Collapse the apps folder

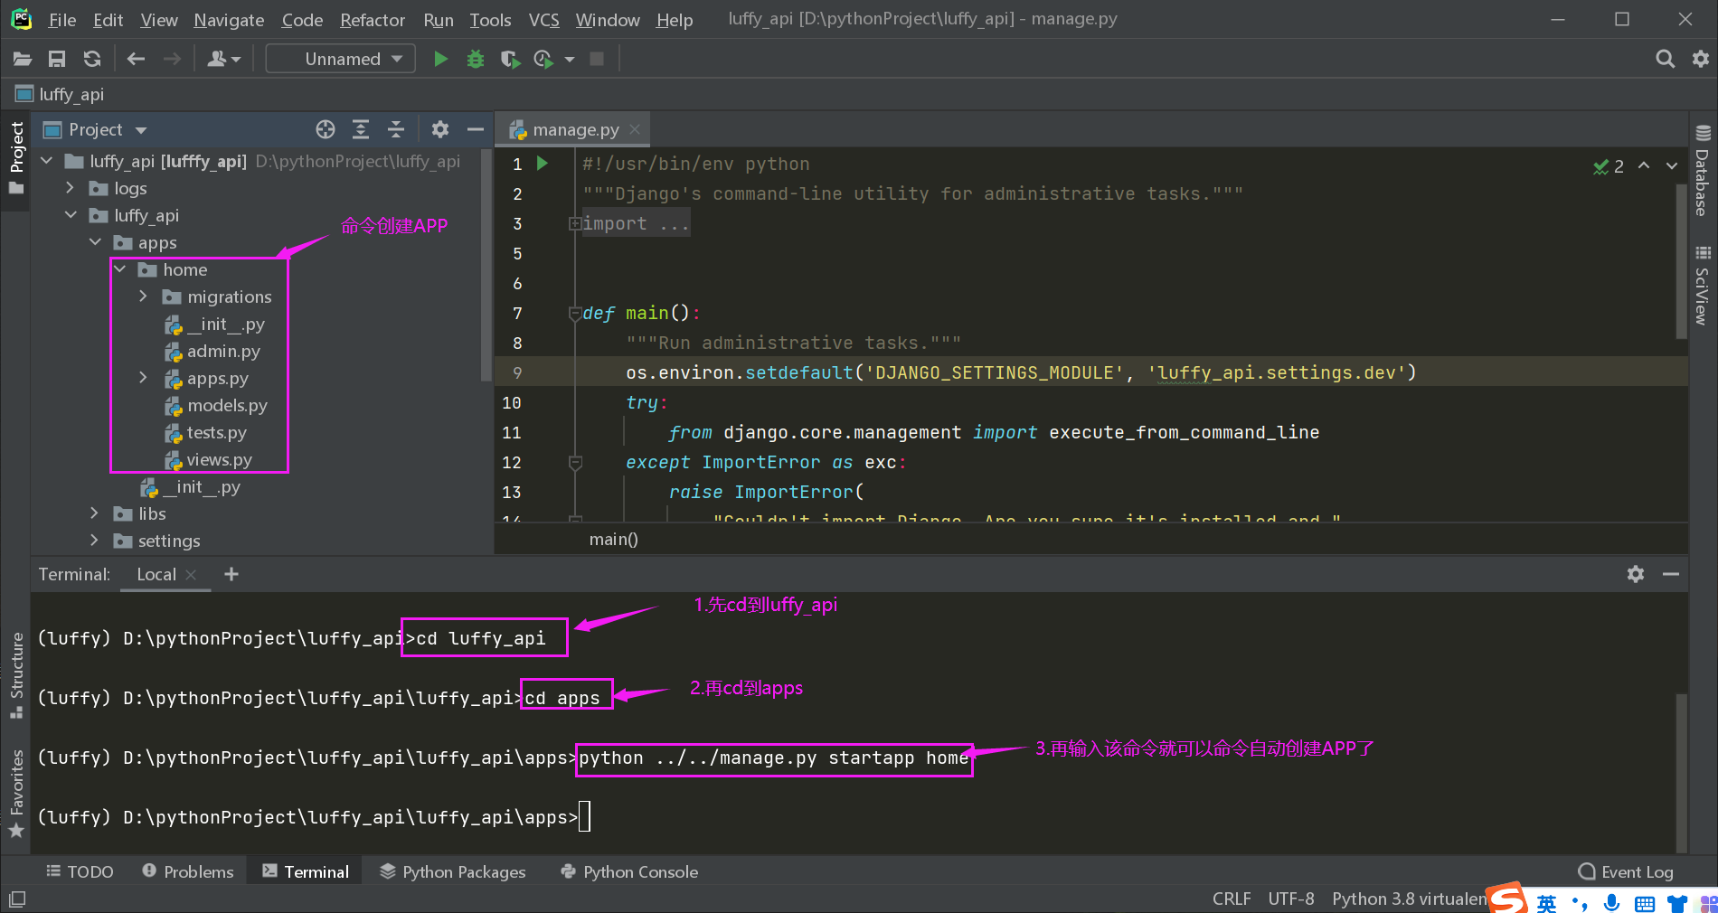coord(95,242)
